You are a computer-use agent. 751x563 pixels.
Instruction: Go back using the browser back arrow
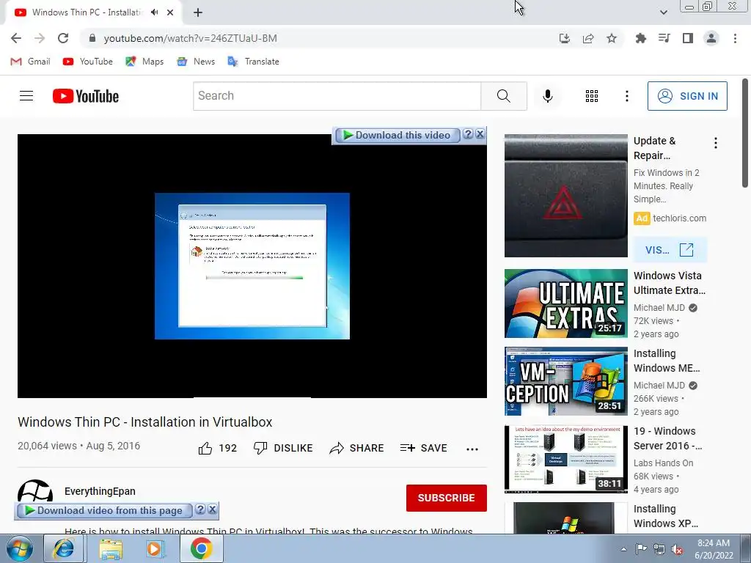[16, 38]
